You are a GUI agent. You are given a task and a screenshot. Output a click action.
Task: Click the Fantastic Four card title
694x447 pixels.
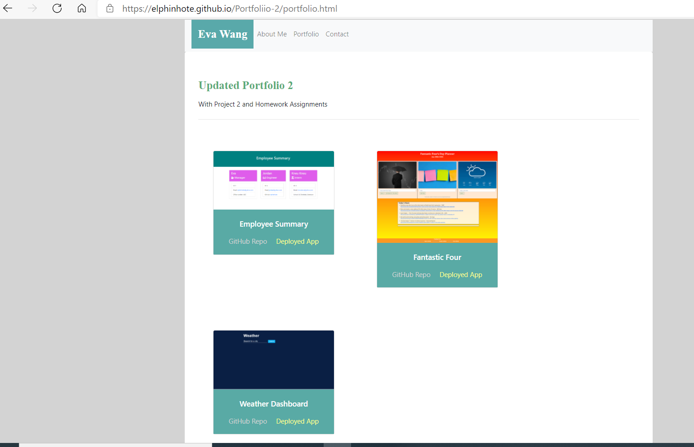coord(437,257)
